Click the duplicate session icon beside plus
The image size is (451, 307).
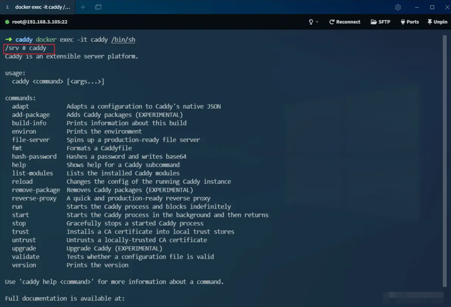point(98,7)
